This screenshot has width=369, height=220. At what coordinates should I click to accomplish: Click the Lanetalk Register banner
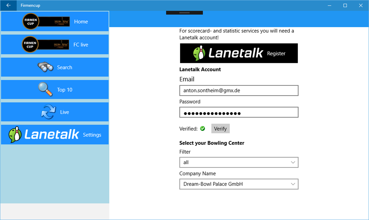239,53
